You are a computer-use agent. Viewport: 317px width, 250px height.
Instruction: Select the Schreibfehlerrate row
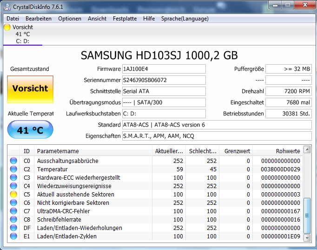[x=155, y=219]
